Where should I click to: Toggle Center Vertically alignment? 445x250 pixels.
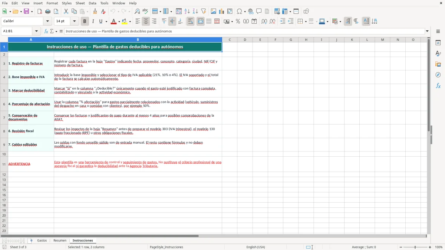pos(172,21)
